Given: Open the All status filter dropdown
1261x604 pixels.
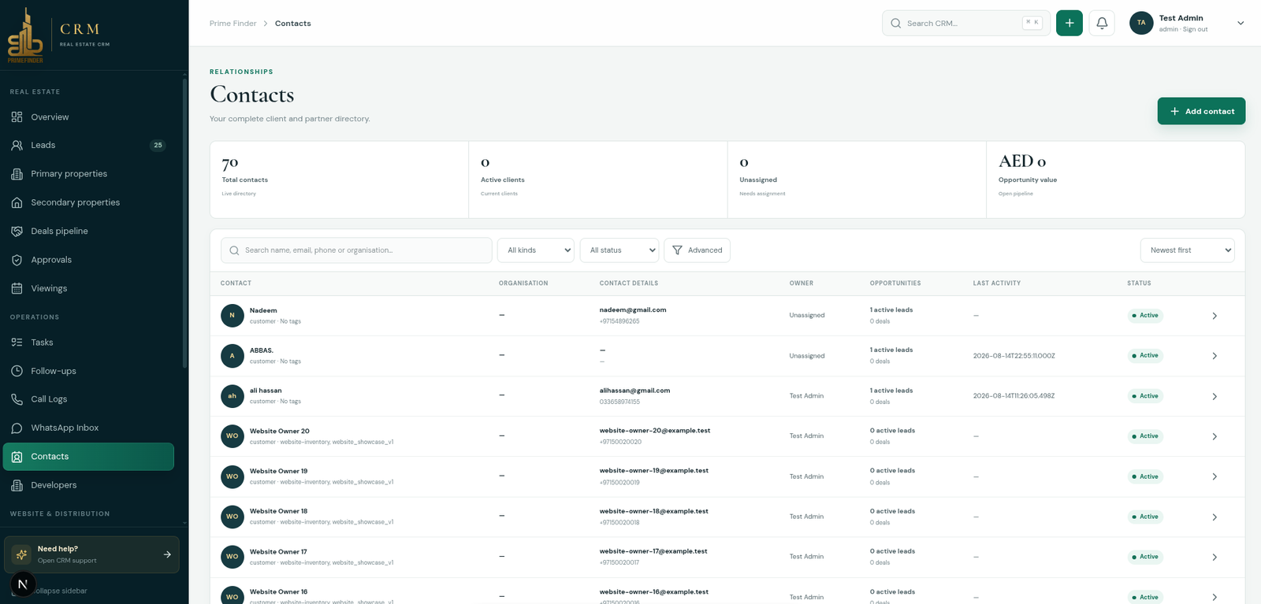Looking at the screenshot, I should 619,250.
